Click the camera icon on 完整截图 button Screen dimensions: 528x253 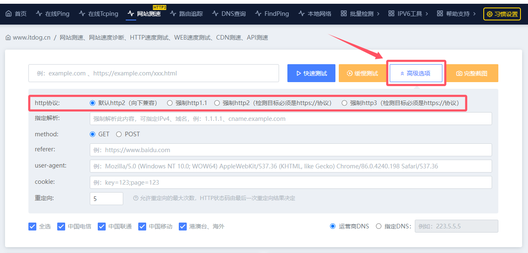(459, 73)
